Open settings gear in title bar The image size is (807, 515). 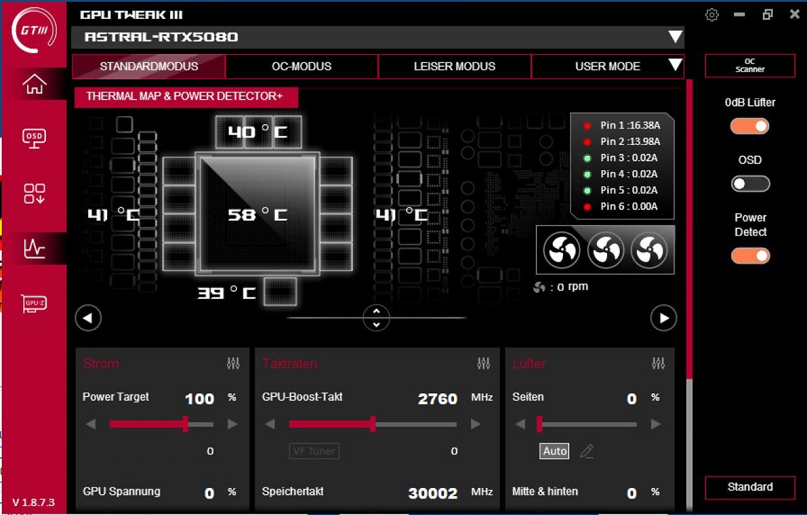click(x=712, y=15)
